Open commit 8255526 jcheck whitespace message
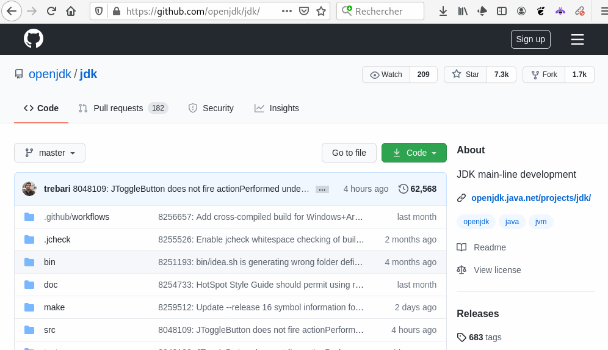Image resolution: width=608 pixels, height=350 pixels. click(x=261, y=239)
